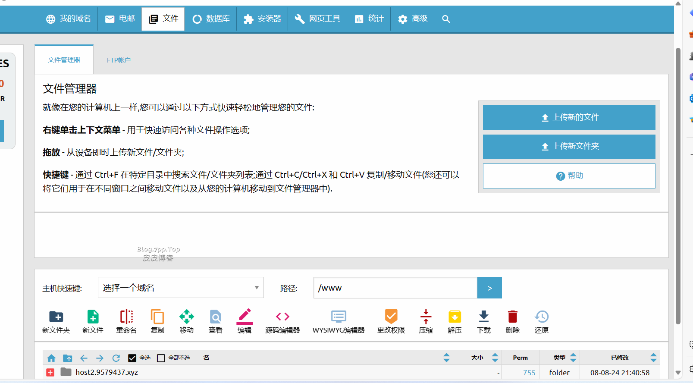Open the 数据库 menu in the top navigation

(211, 19)
